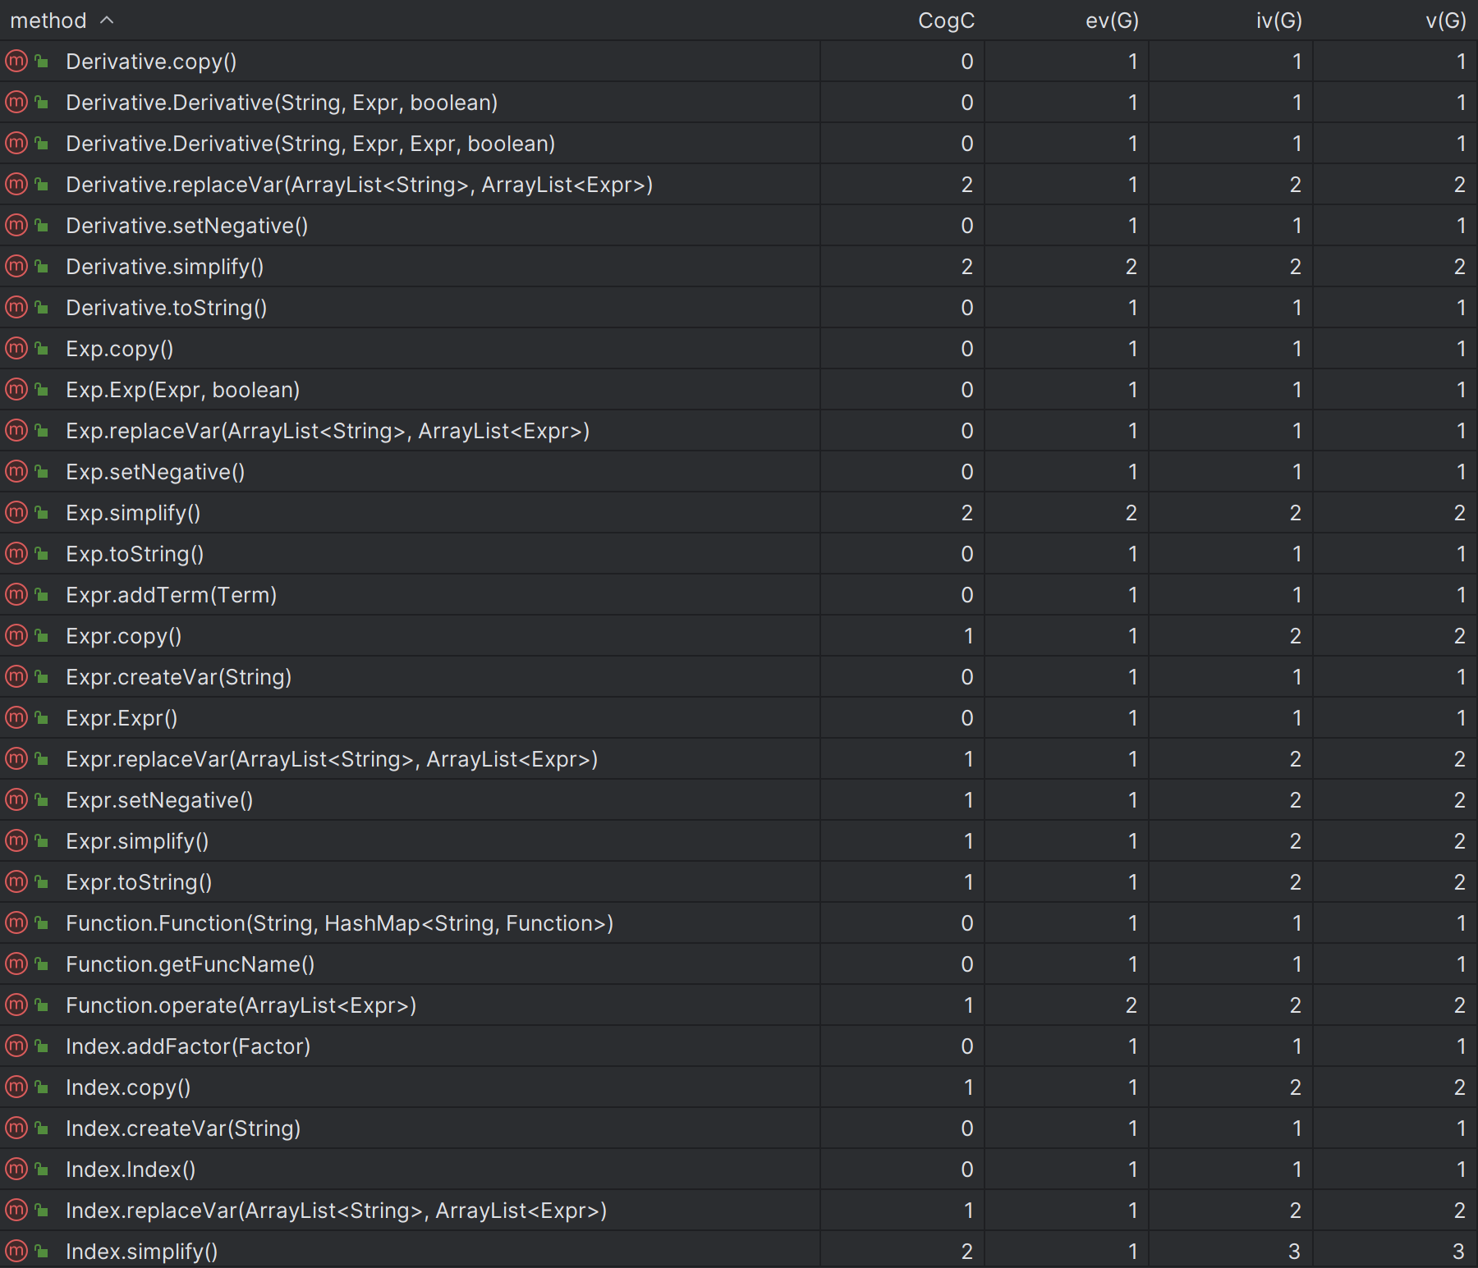Click method icon for Exp.setNegative()

(16, 471)
